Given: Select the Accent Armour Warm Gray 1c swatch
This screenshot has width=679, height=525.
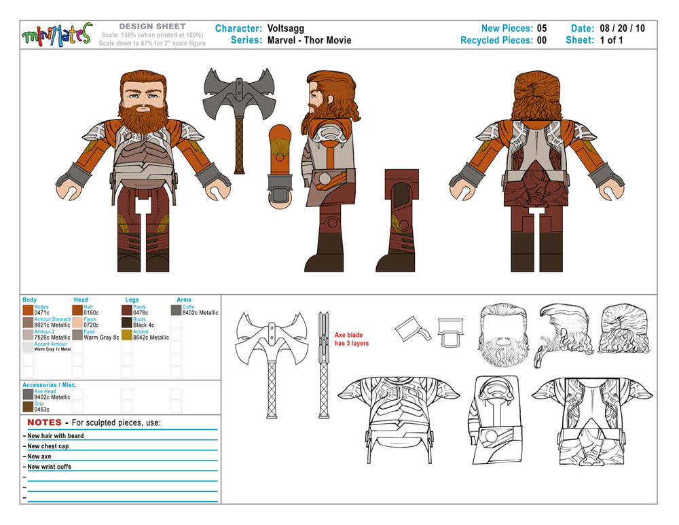Looking at the screenshot, I should (x=28, y=347).
